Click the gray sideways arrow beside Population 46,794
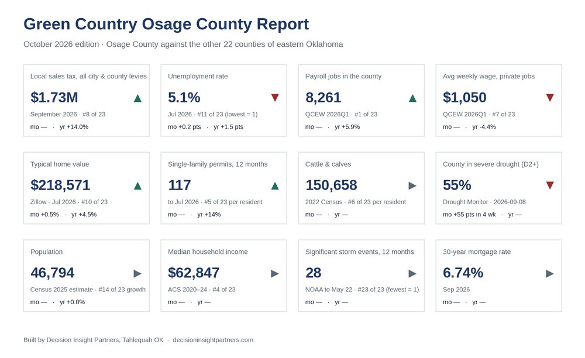The height and width of the screenshot is (358, 585). (137, 274)
